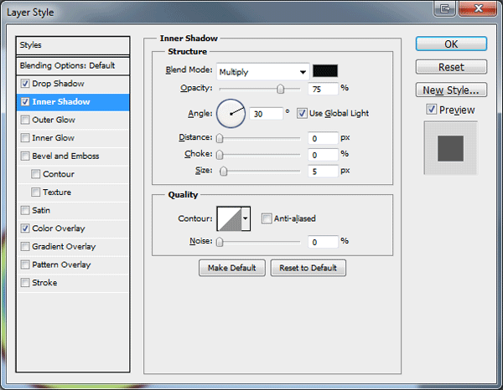
Task: Enable the Stroke checkbox
Action: (x=25, y=283)
